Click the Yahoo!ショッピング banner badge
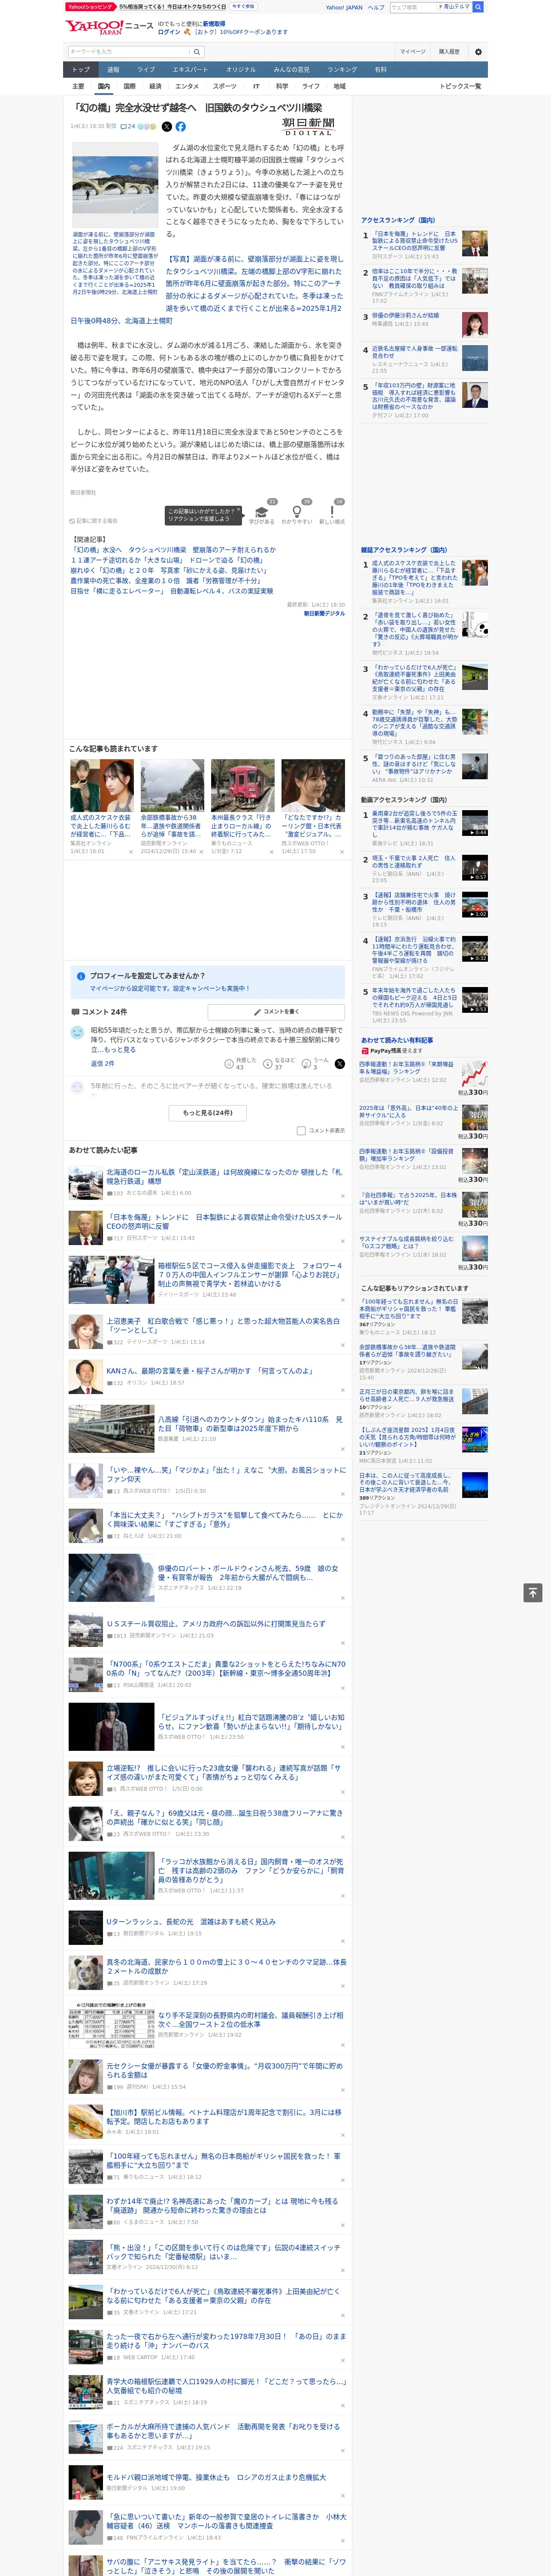This screenshot has height=2576, width=551. (90, 6)
